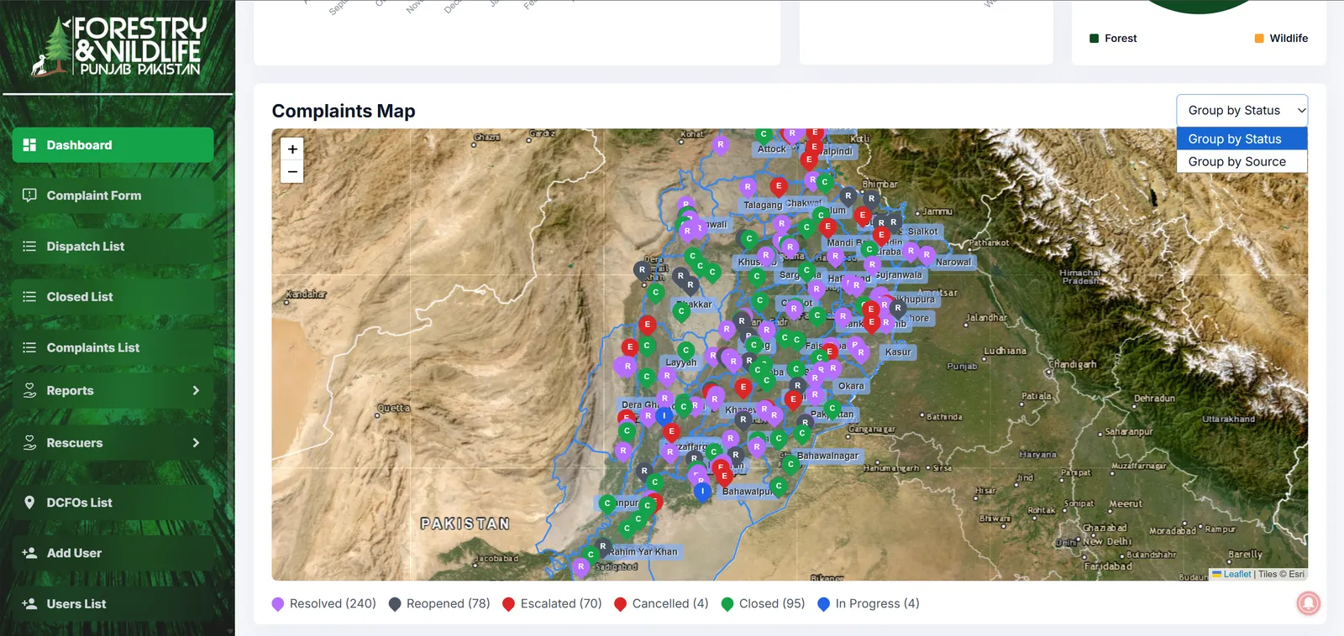Screen dimensions: 1344x636
Task: Choose the Group by Source option
Action: coord(1242,162)
